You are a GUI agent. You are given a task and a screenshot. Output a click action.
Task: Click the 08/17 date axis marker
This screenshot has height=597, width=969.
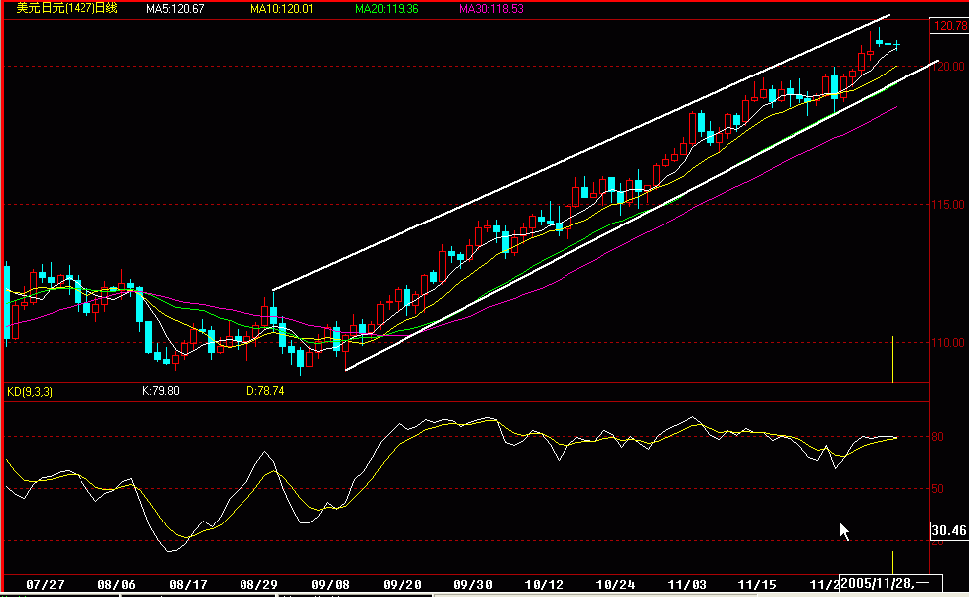(188, 584)
